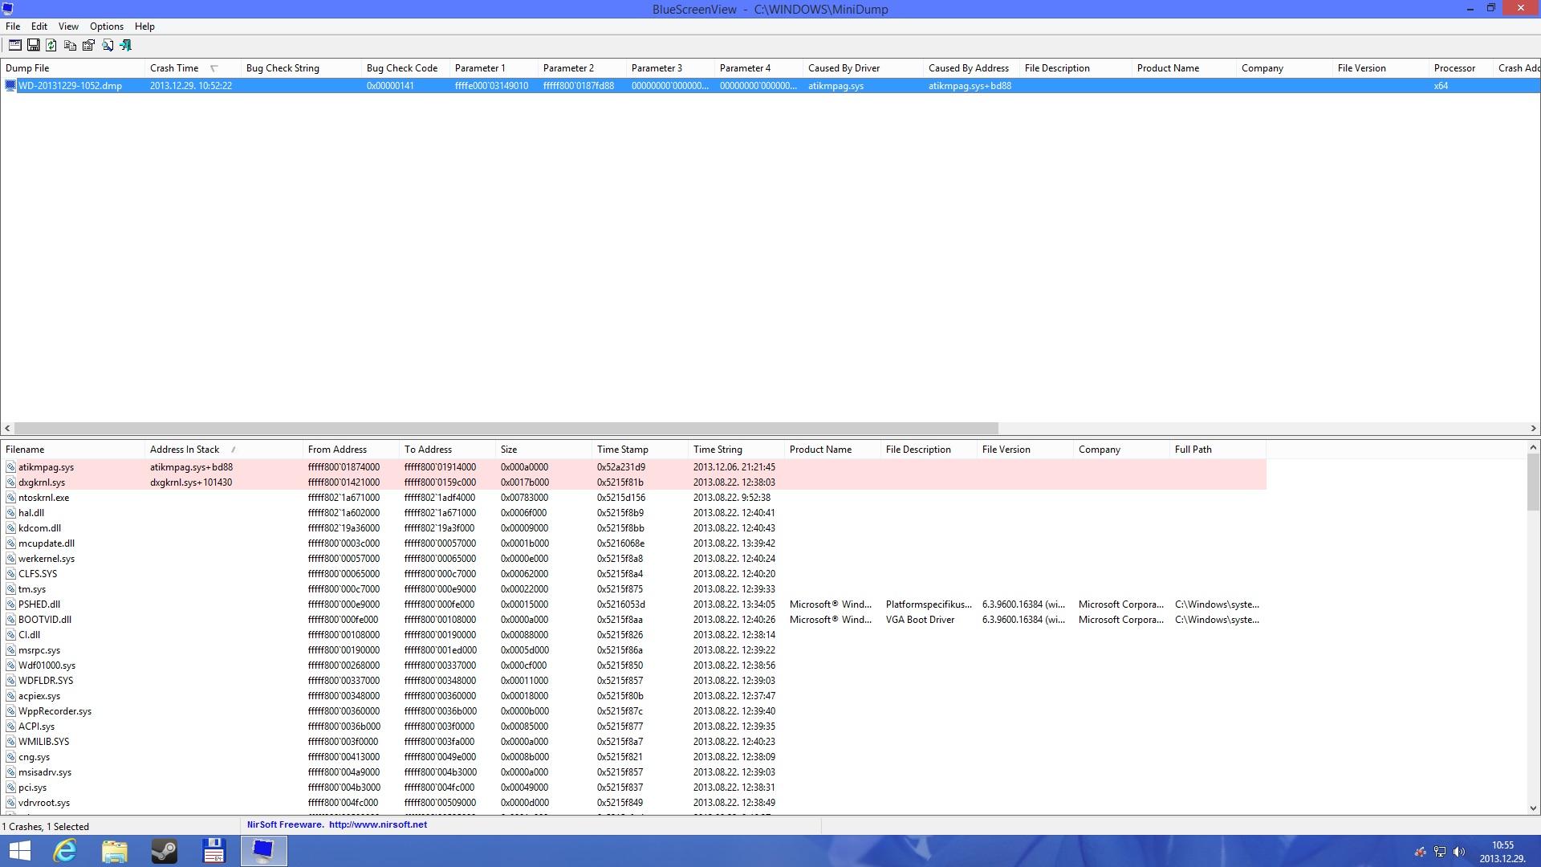Select the Wdf01000.sys row
The height and width of the screenshot is (867, 1541).
click(633, 666)
